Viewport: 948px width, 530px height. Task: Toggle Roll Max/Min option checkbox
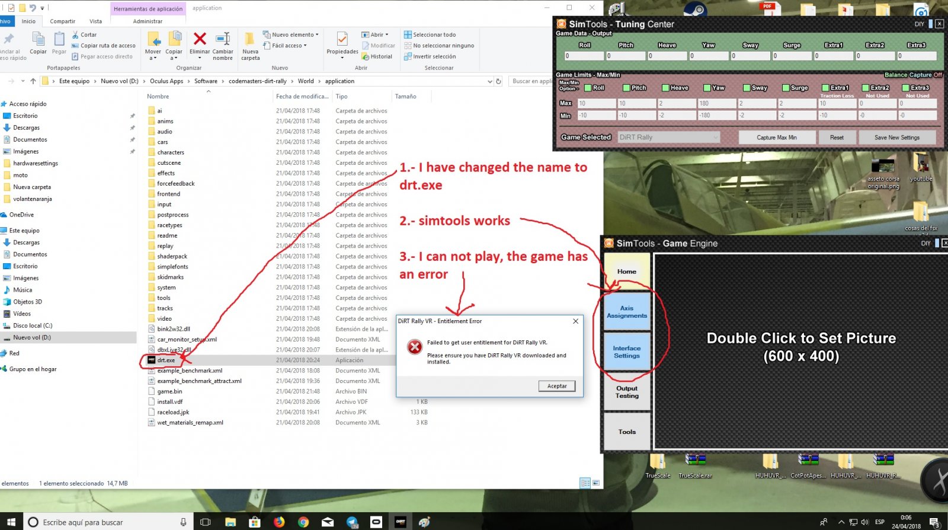pyautogui.click(x=588, y=88)
